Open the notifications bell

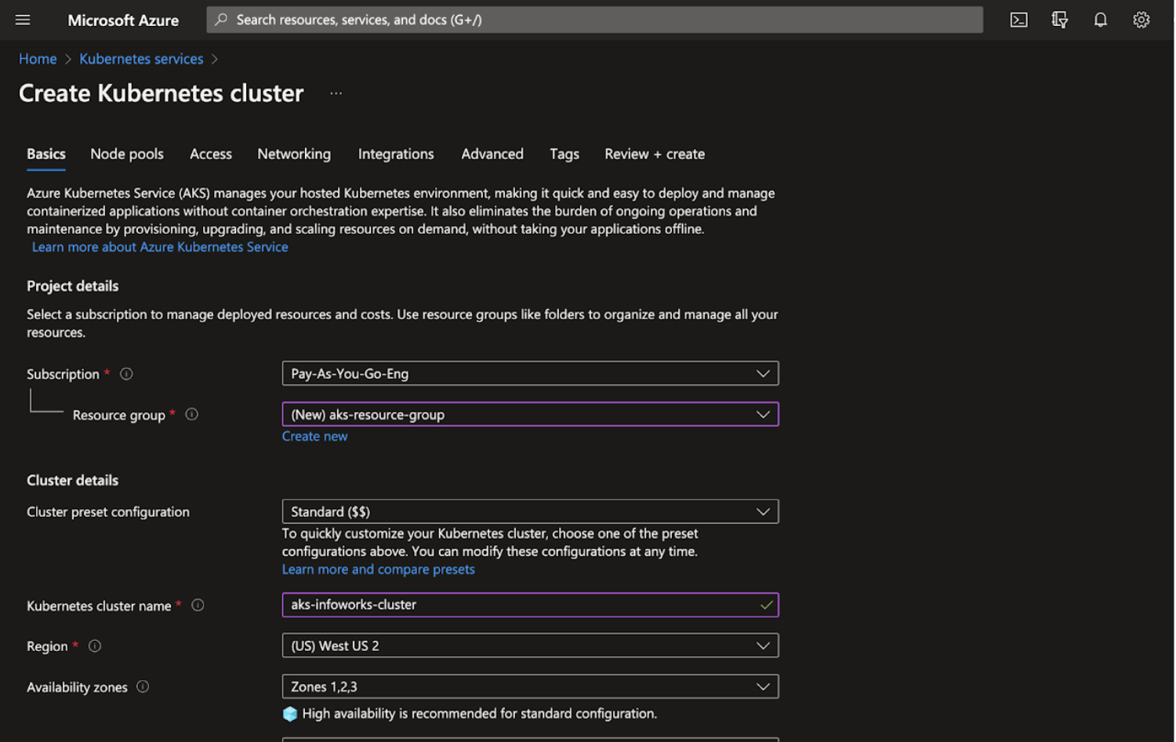(x=1100, y=20)
